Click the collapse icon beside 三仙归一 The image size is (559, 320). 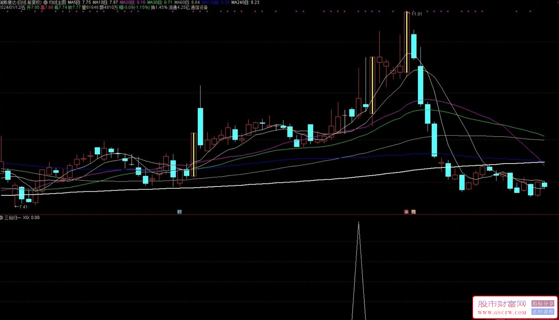(x=2, y=217)
